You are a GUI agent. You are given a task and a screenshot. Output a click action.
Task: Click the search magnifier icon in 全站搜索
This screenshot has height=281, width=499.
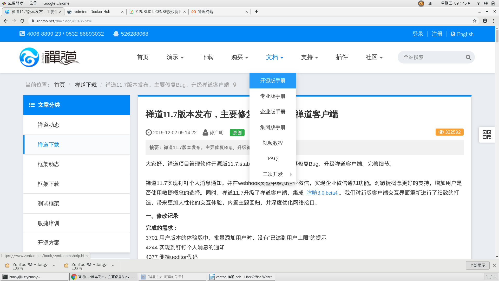pos(468,57)
